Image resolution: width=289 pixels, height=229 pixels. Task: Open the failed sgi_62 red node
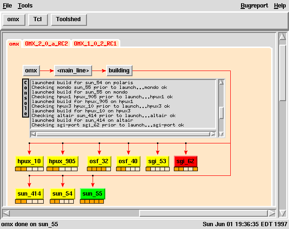pos(186,161)
